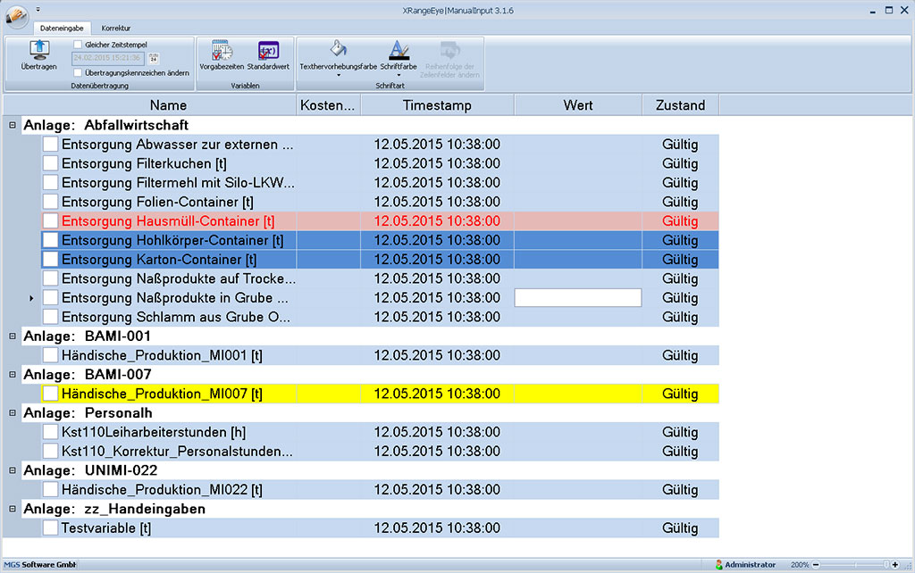Open the quick access toolbar customize arrow

38,10
